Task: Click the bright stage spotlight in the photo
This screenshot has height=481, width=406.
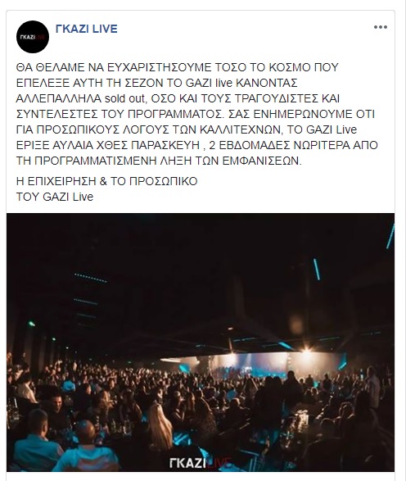Action: click(306, 350)
